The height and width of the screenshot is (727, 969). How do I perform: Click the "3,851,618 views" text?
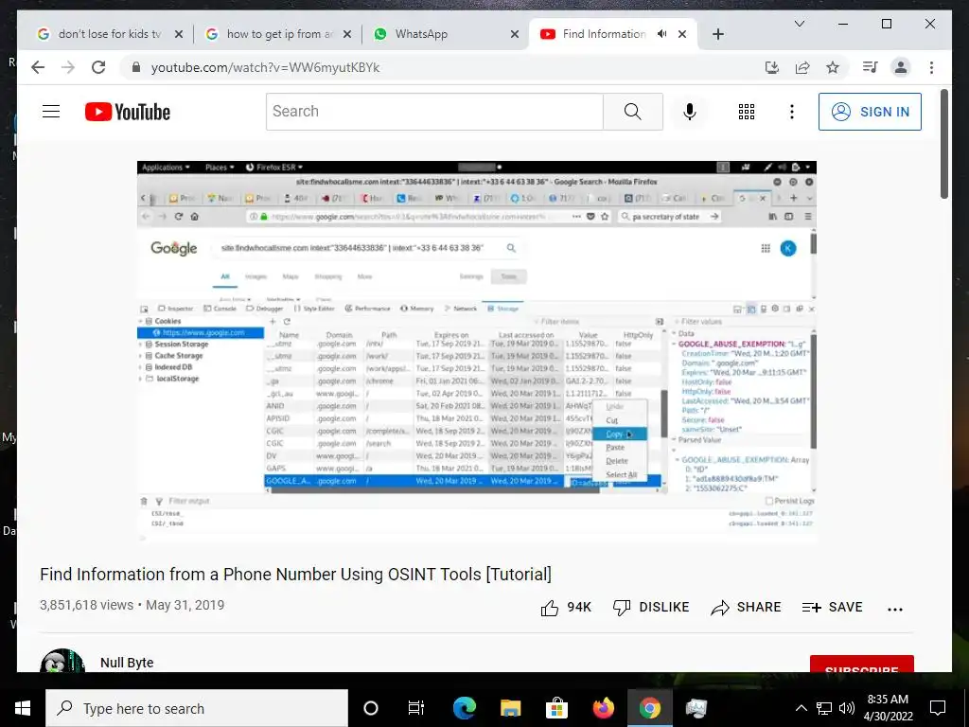[86, 605]
